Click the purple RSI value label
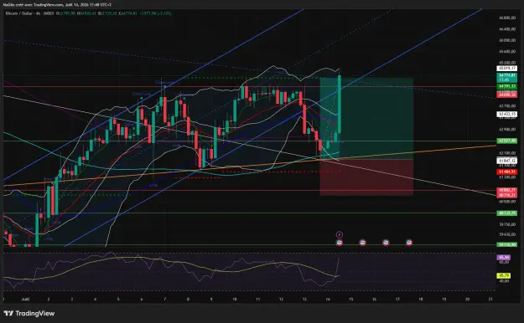The image size is (524, 323). (x=504, y=257)
